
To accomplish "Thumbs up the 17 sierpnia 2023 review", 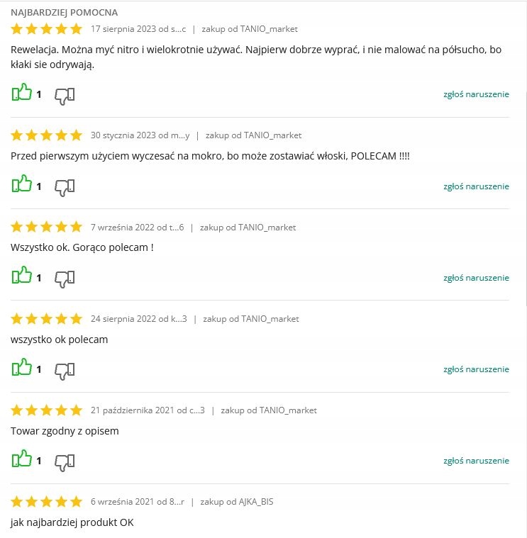I will pyautogui.click(x=22, y=94).
